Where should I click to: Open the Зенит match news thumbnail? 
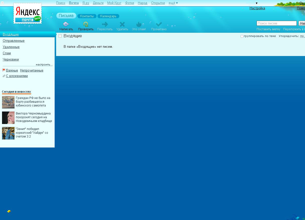tap(8, 133)
